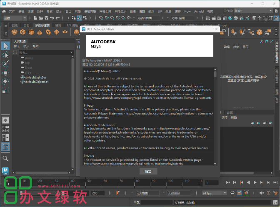Image resolution: width=280 pixels, height=207 pixels.
Task: Select defaultLightSet in the Outliner
Action: point(35,77)
